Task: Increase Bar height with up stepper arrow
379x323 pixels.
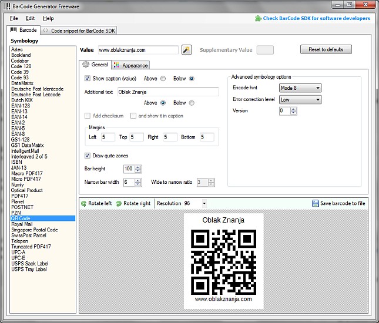Action: [138, 167]
